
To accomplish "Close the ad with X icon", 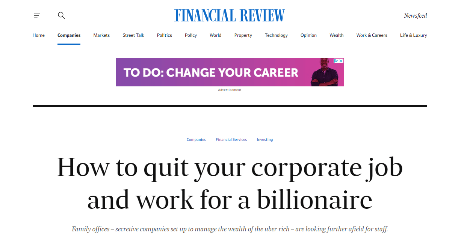I will point(341,61).
